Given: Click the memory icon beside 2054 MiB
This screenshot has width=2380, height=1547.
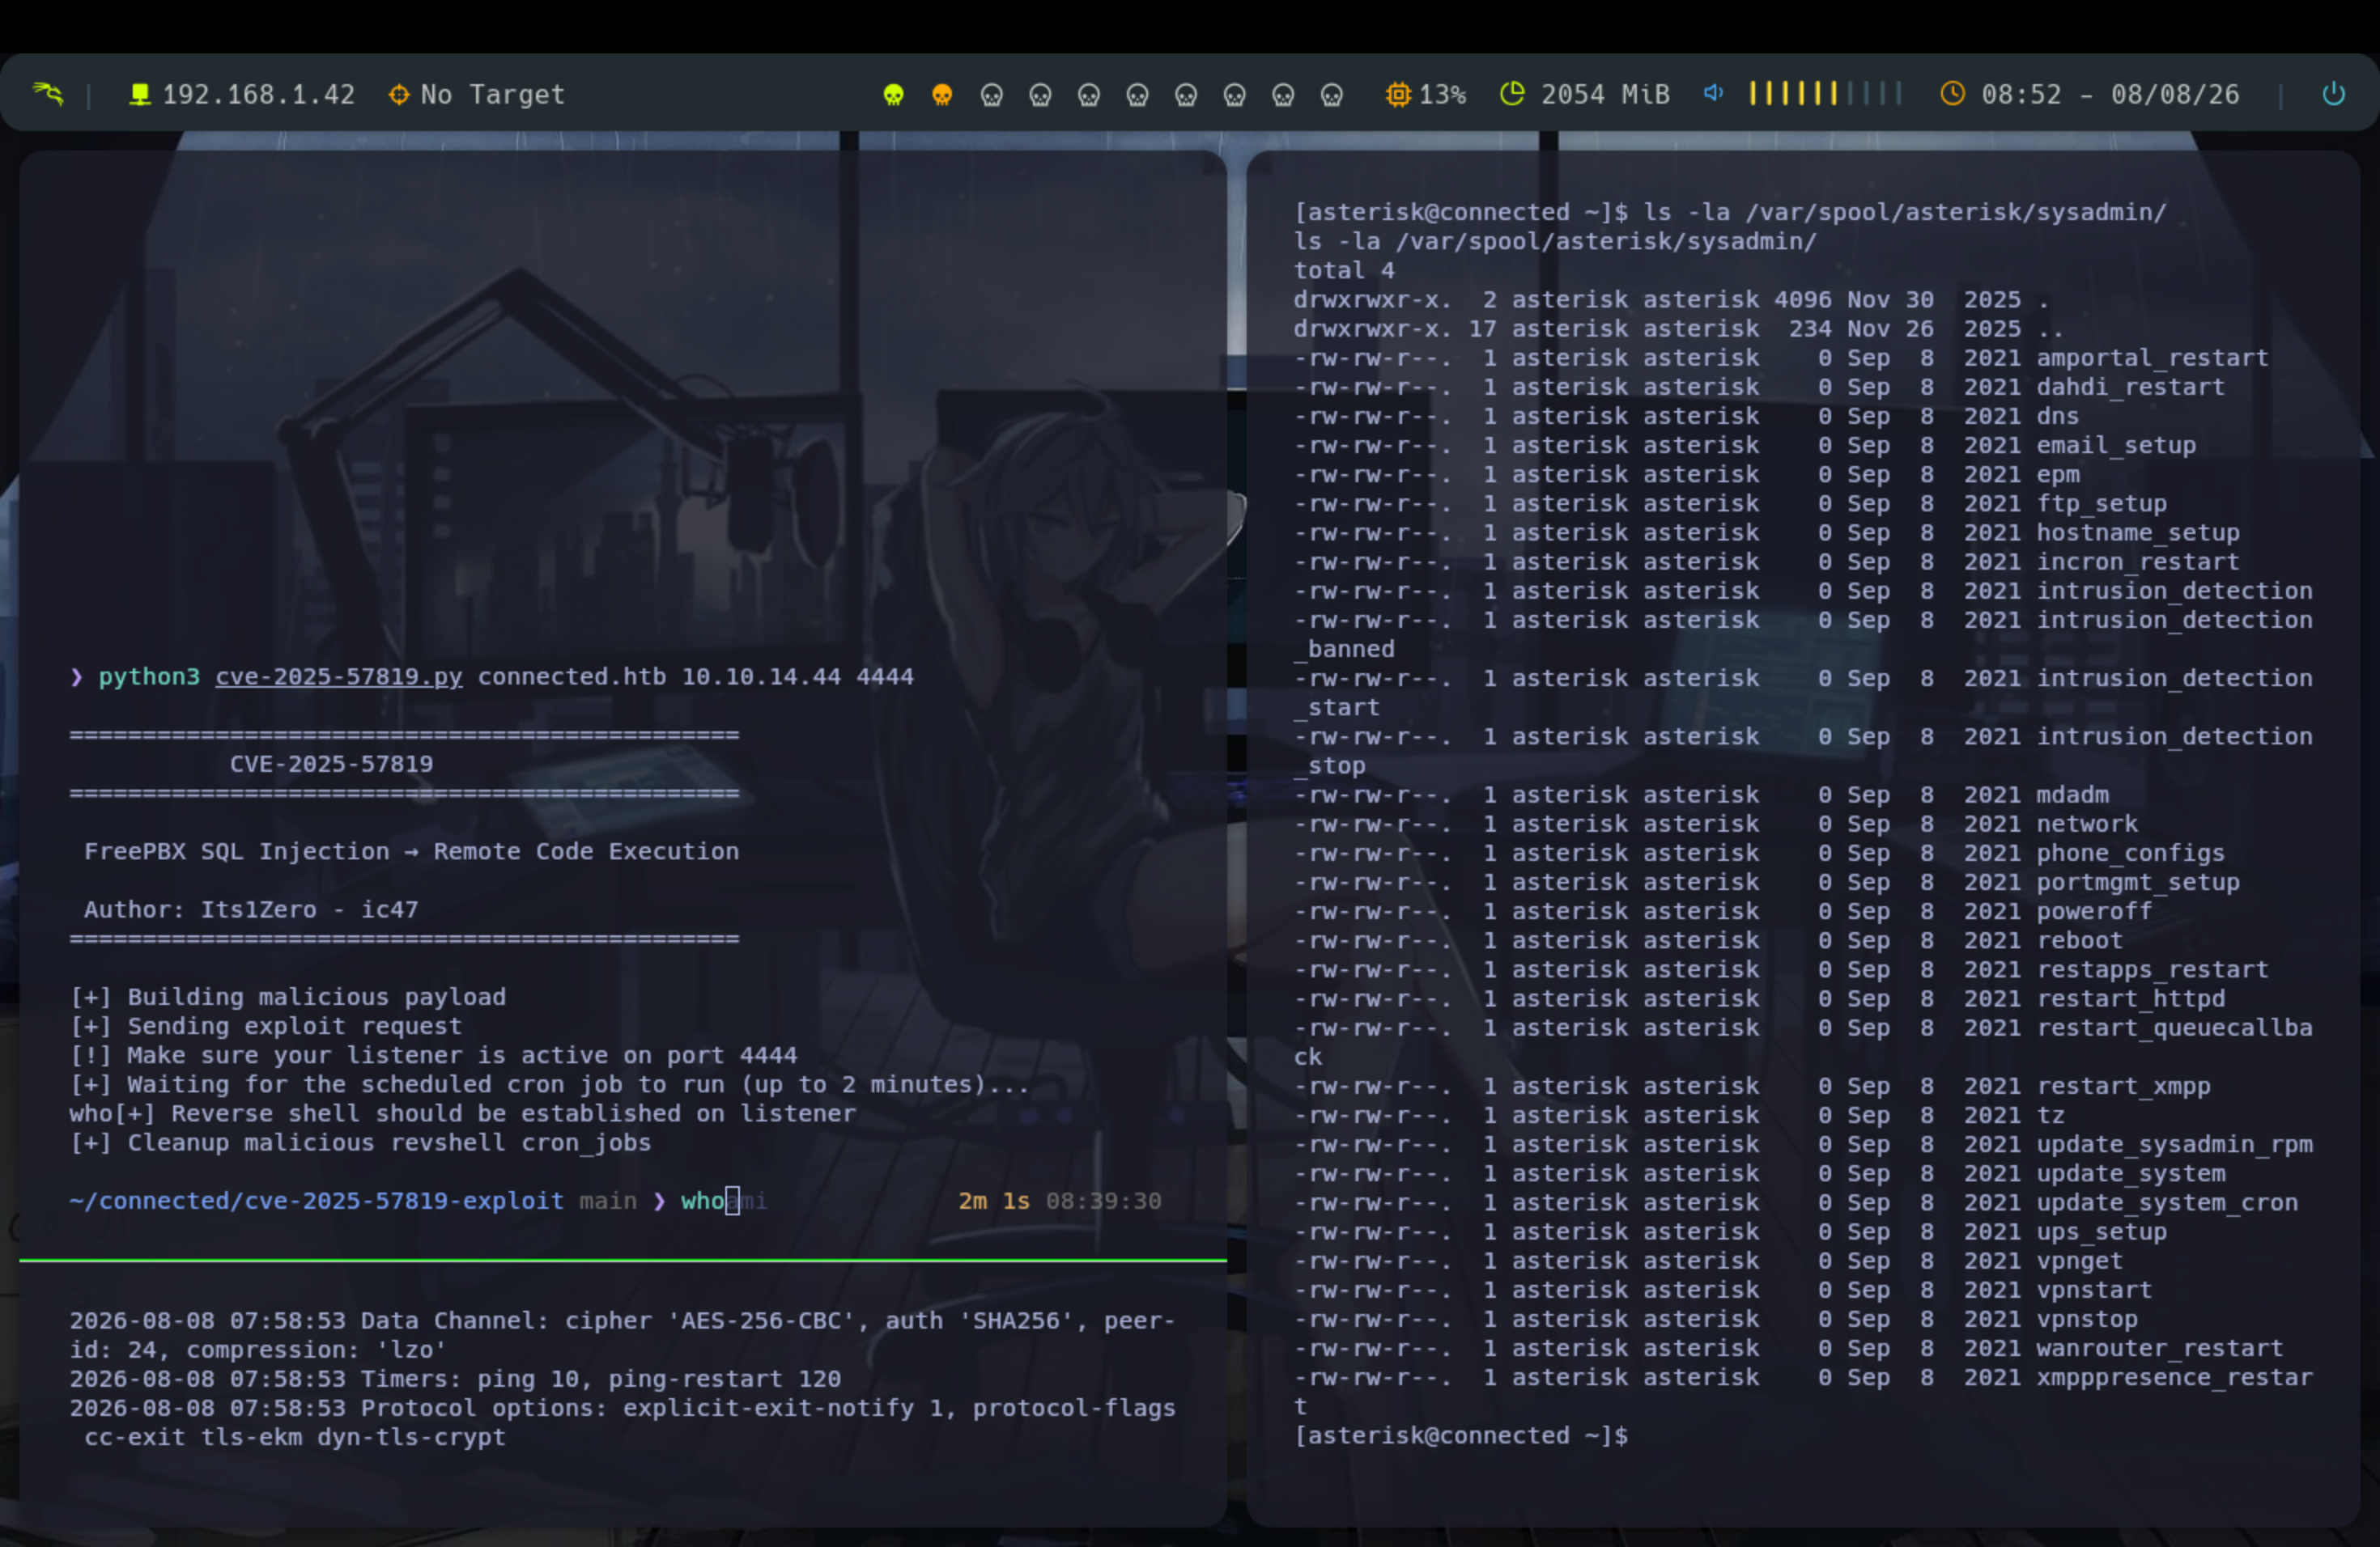Looking at the screenshot, I should tap(1512, 94).
